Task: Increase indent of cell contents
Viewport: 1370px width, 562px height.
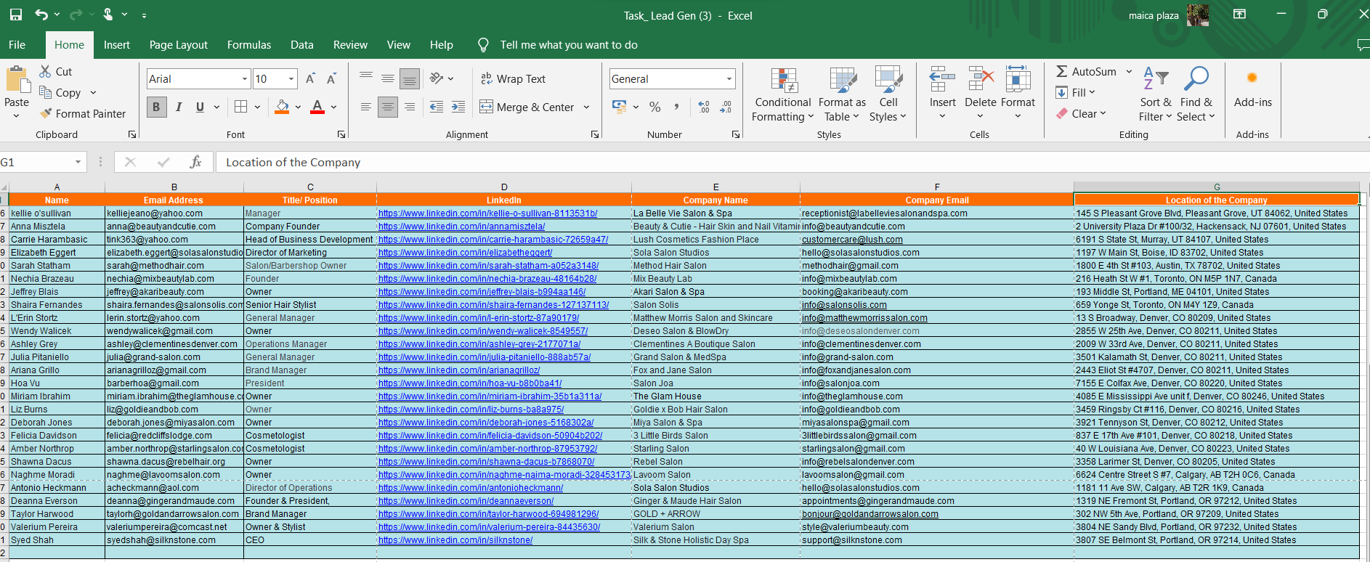Action: (x=458, y=107)
